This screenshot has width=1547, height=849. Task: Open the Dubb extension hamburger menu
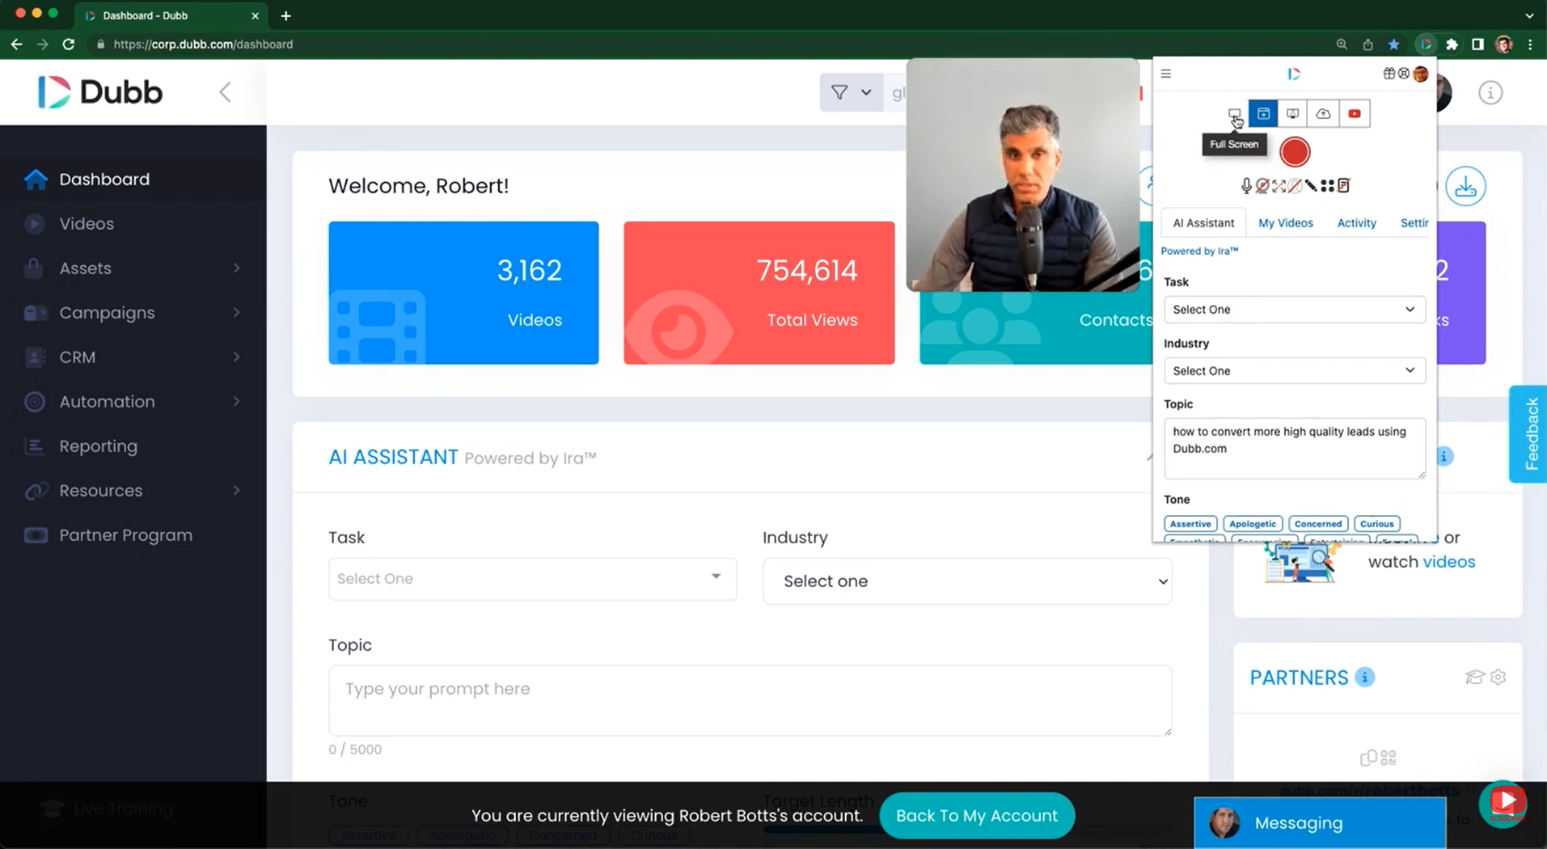[1165, 74]
